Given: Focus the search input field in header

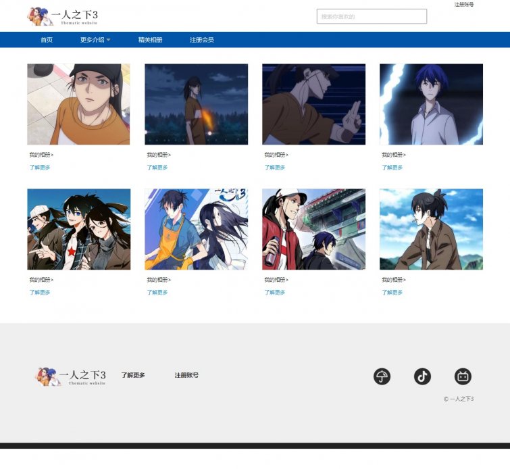Looking at the screenshot, I should click(x=372, y=16).
